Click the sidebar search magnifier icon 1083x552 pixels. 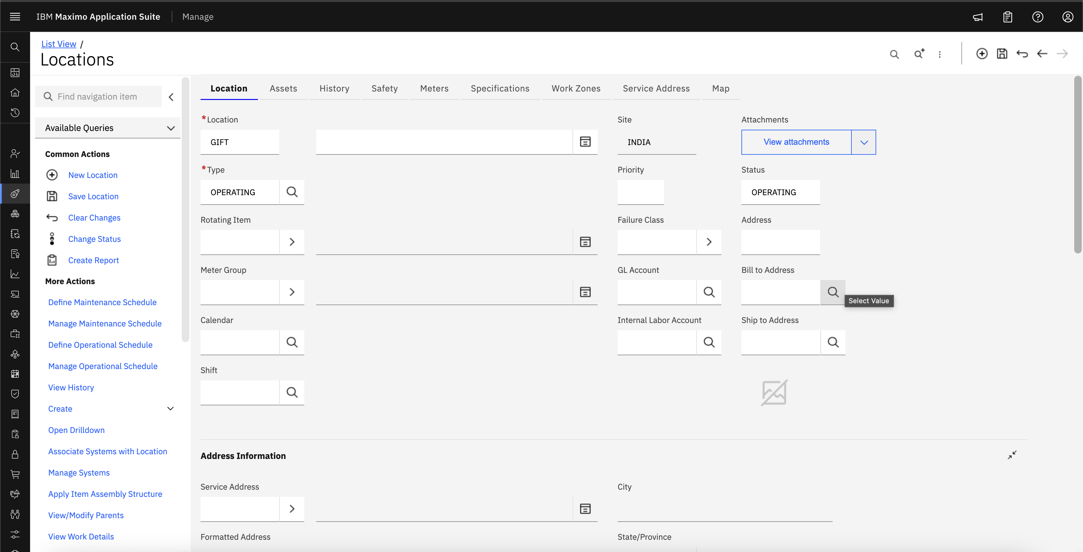click(x=15, y=47)
